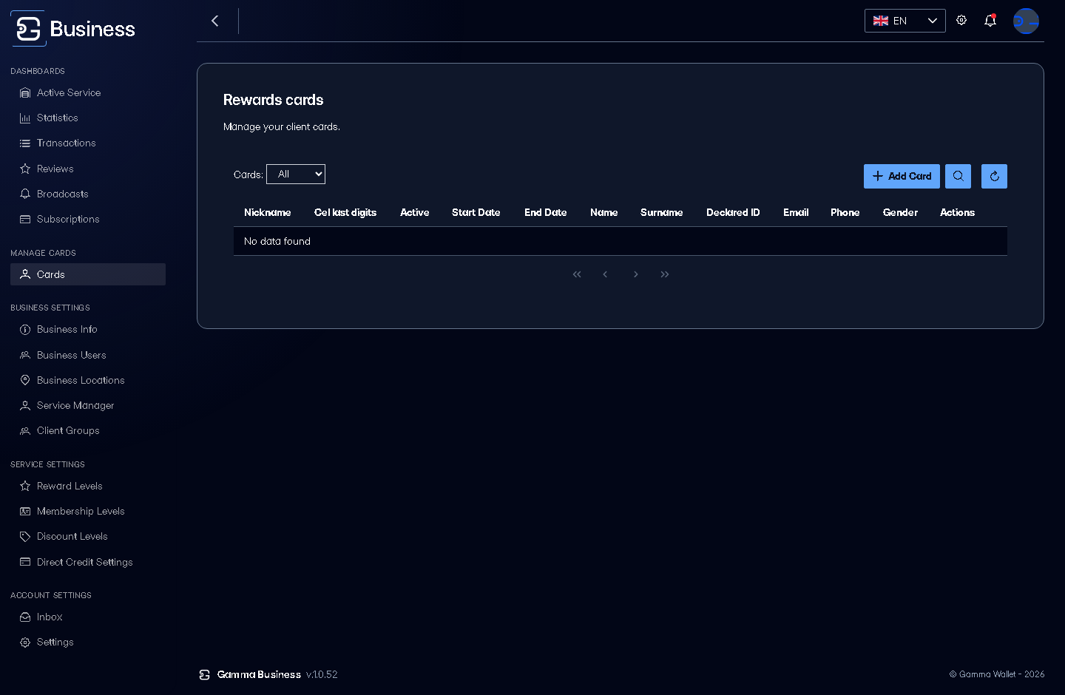Collapse sidebar with back chevron
Screen dimensions: 1065x695
[x=215, y=21]
